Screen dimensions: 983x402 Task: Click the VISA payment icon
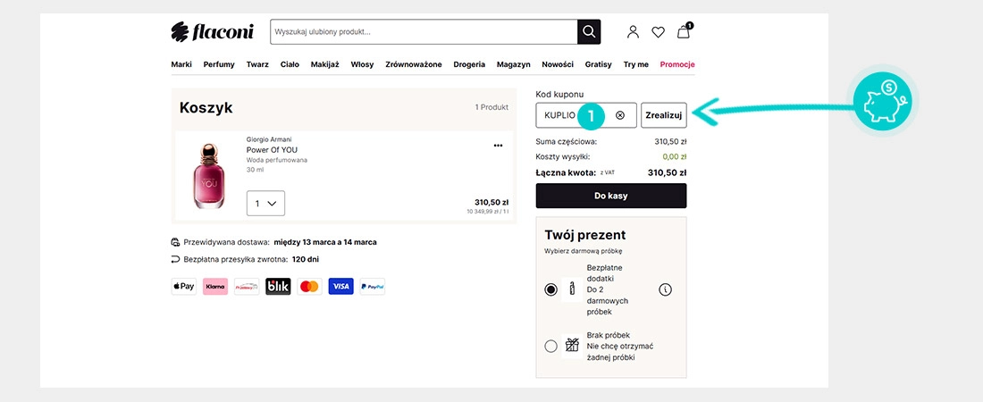(x=341, y=287)
